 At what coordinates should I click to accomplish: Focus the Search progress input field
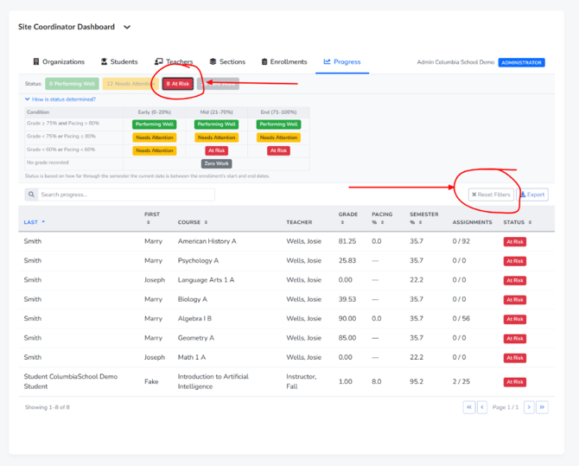coord(126,195)
